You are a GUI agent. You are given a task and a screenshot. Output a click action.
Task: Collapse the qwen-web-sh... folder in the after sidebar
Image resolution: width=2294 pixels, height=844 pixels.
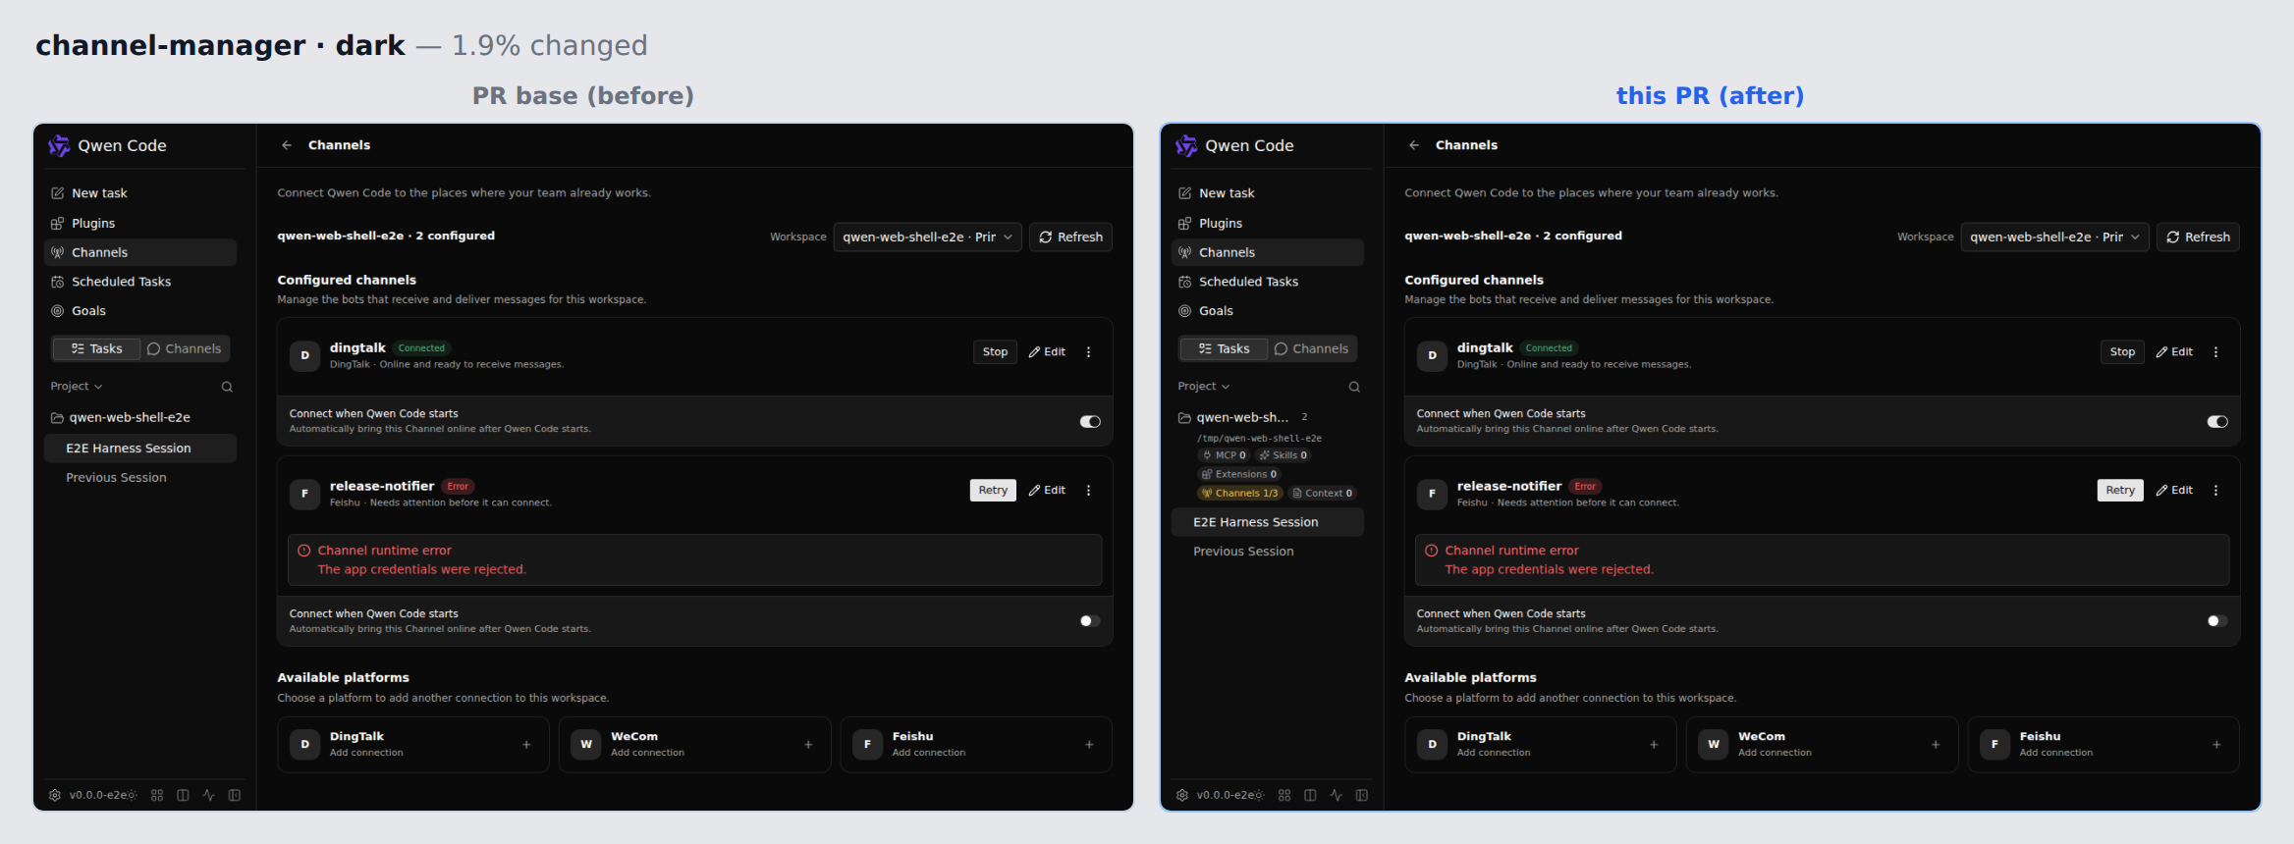coord(1233,418)
